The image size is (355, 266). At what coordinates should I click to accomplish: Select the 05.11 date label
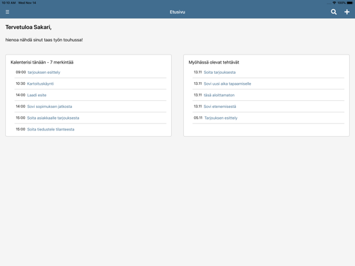(198, 118)
